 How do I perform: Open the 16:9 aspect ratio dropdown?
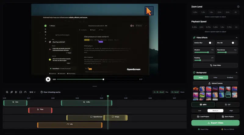(x=32, y=92)
